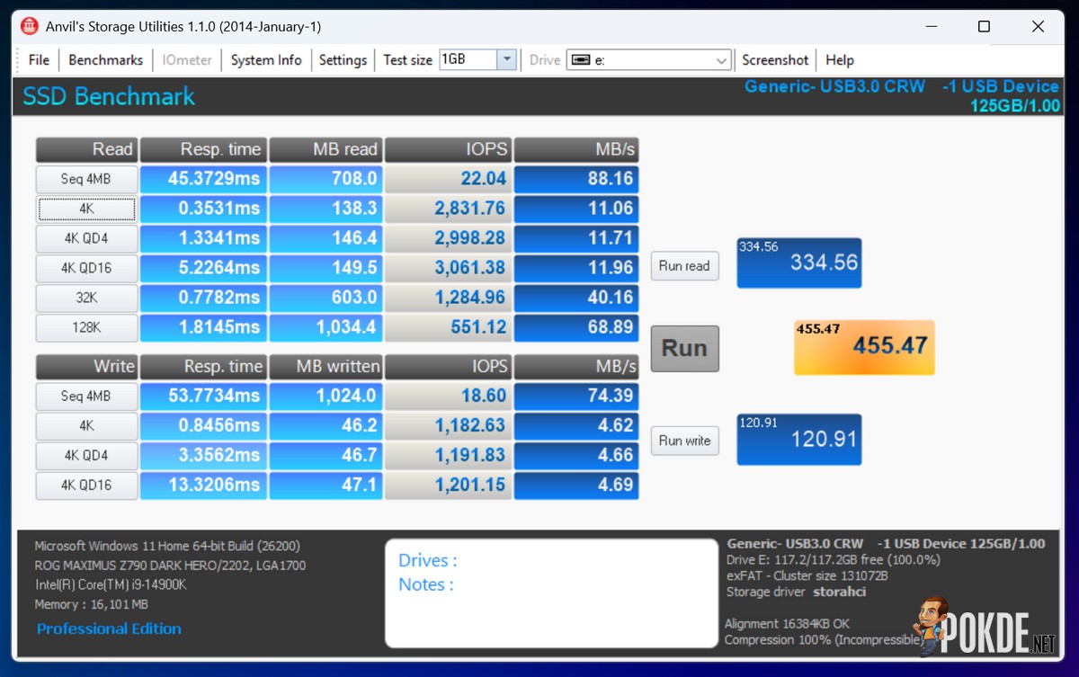Open the Benchmarks menu
Screen dimensions: 1079x677
pos(105,60)
